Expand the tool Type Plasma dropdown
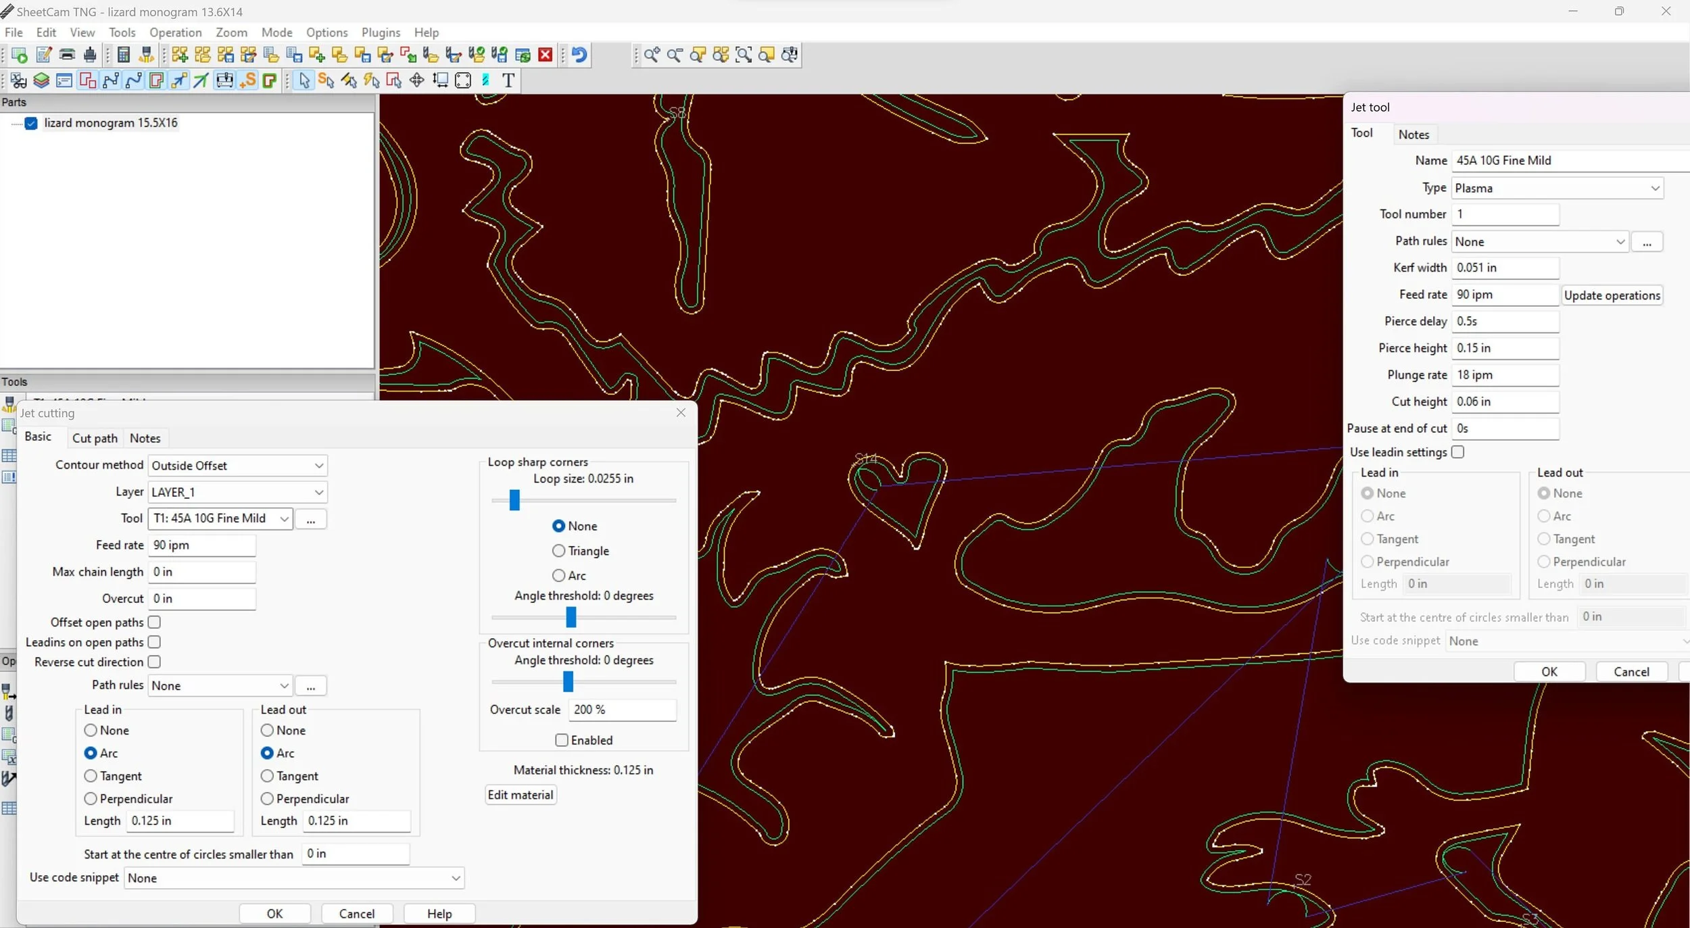The image size is (1690, 928). tap(1558, 188)
